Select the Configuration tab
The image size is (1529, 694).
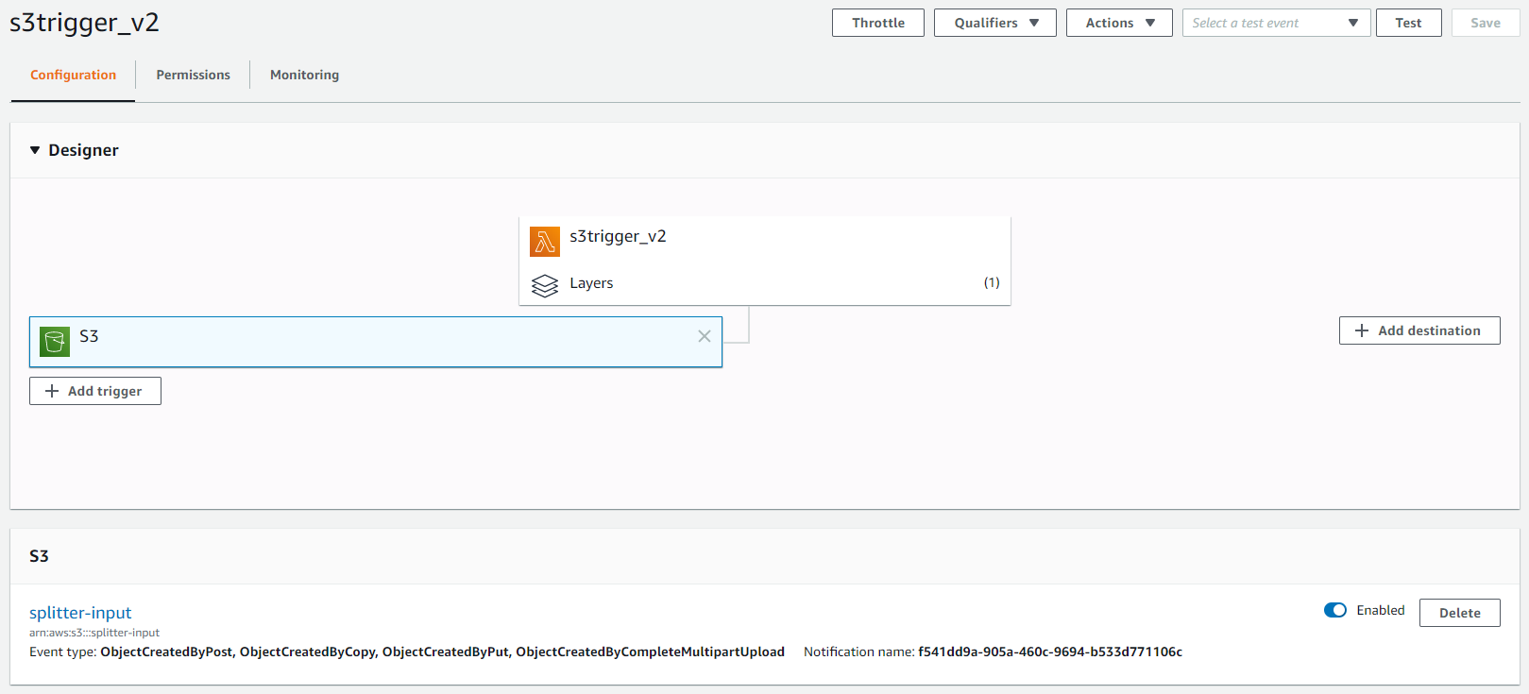(73, 75)
